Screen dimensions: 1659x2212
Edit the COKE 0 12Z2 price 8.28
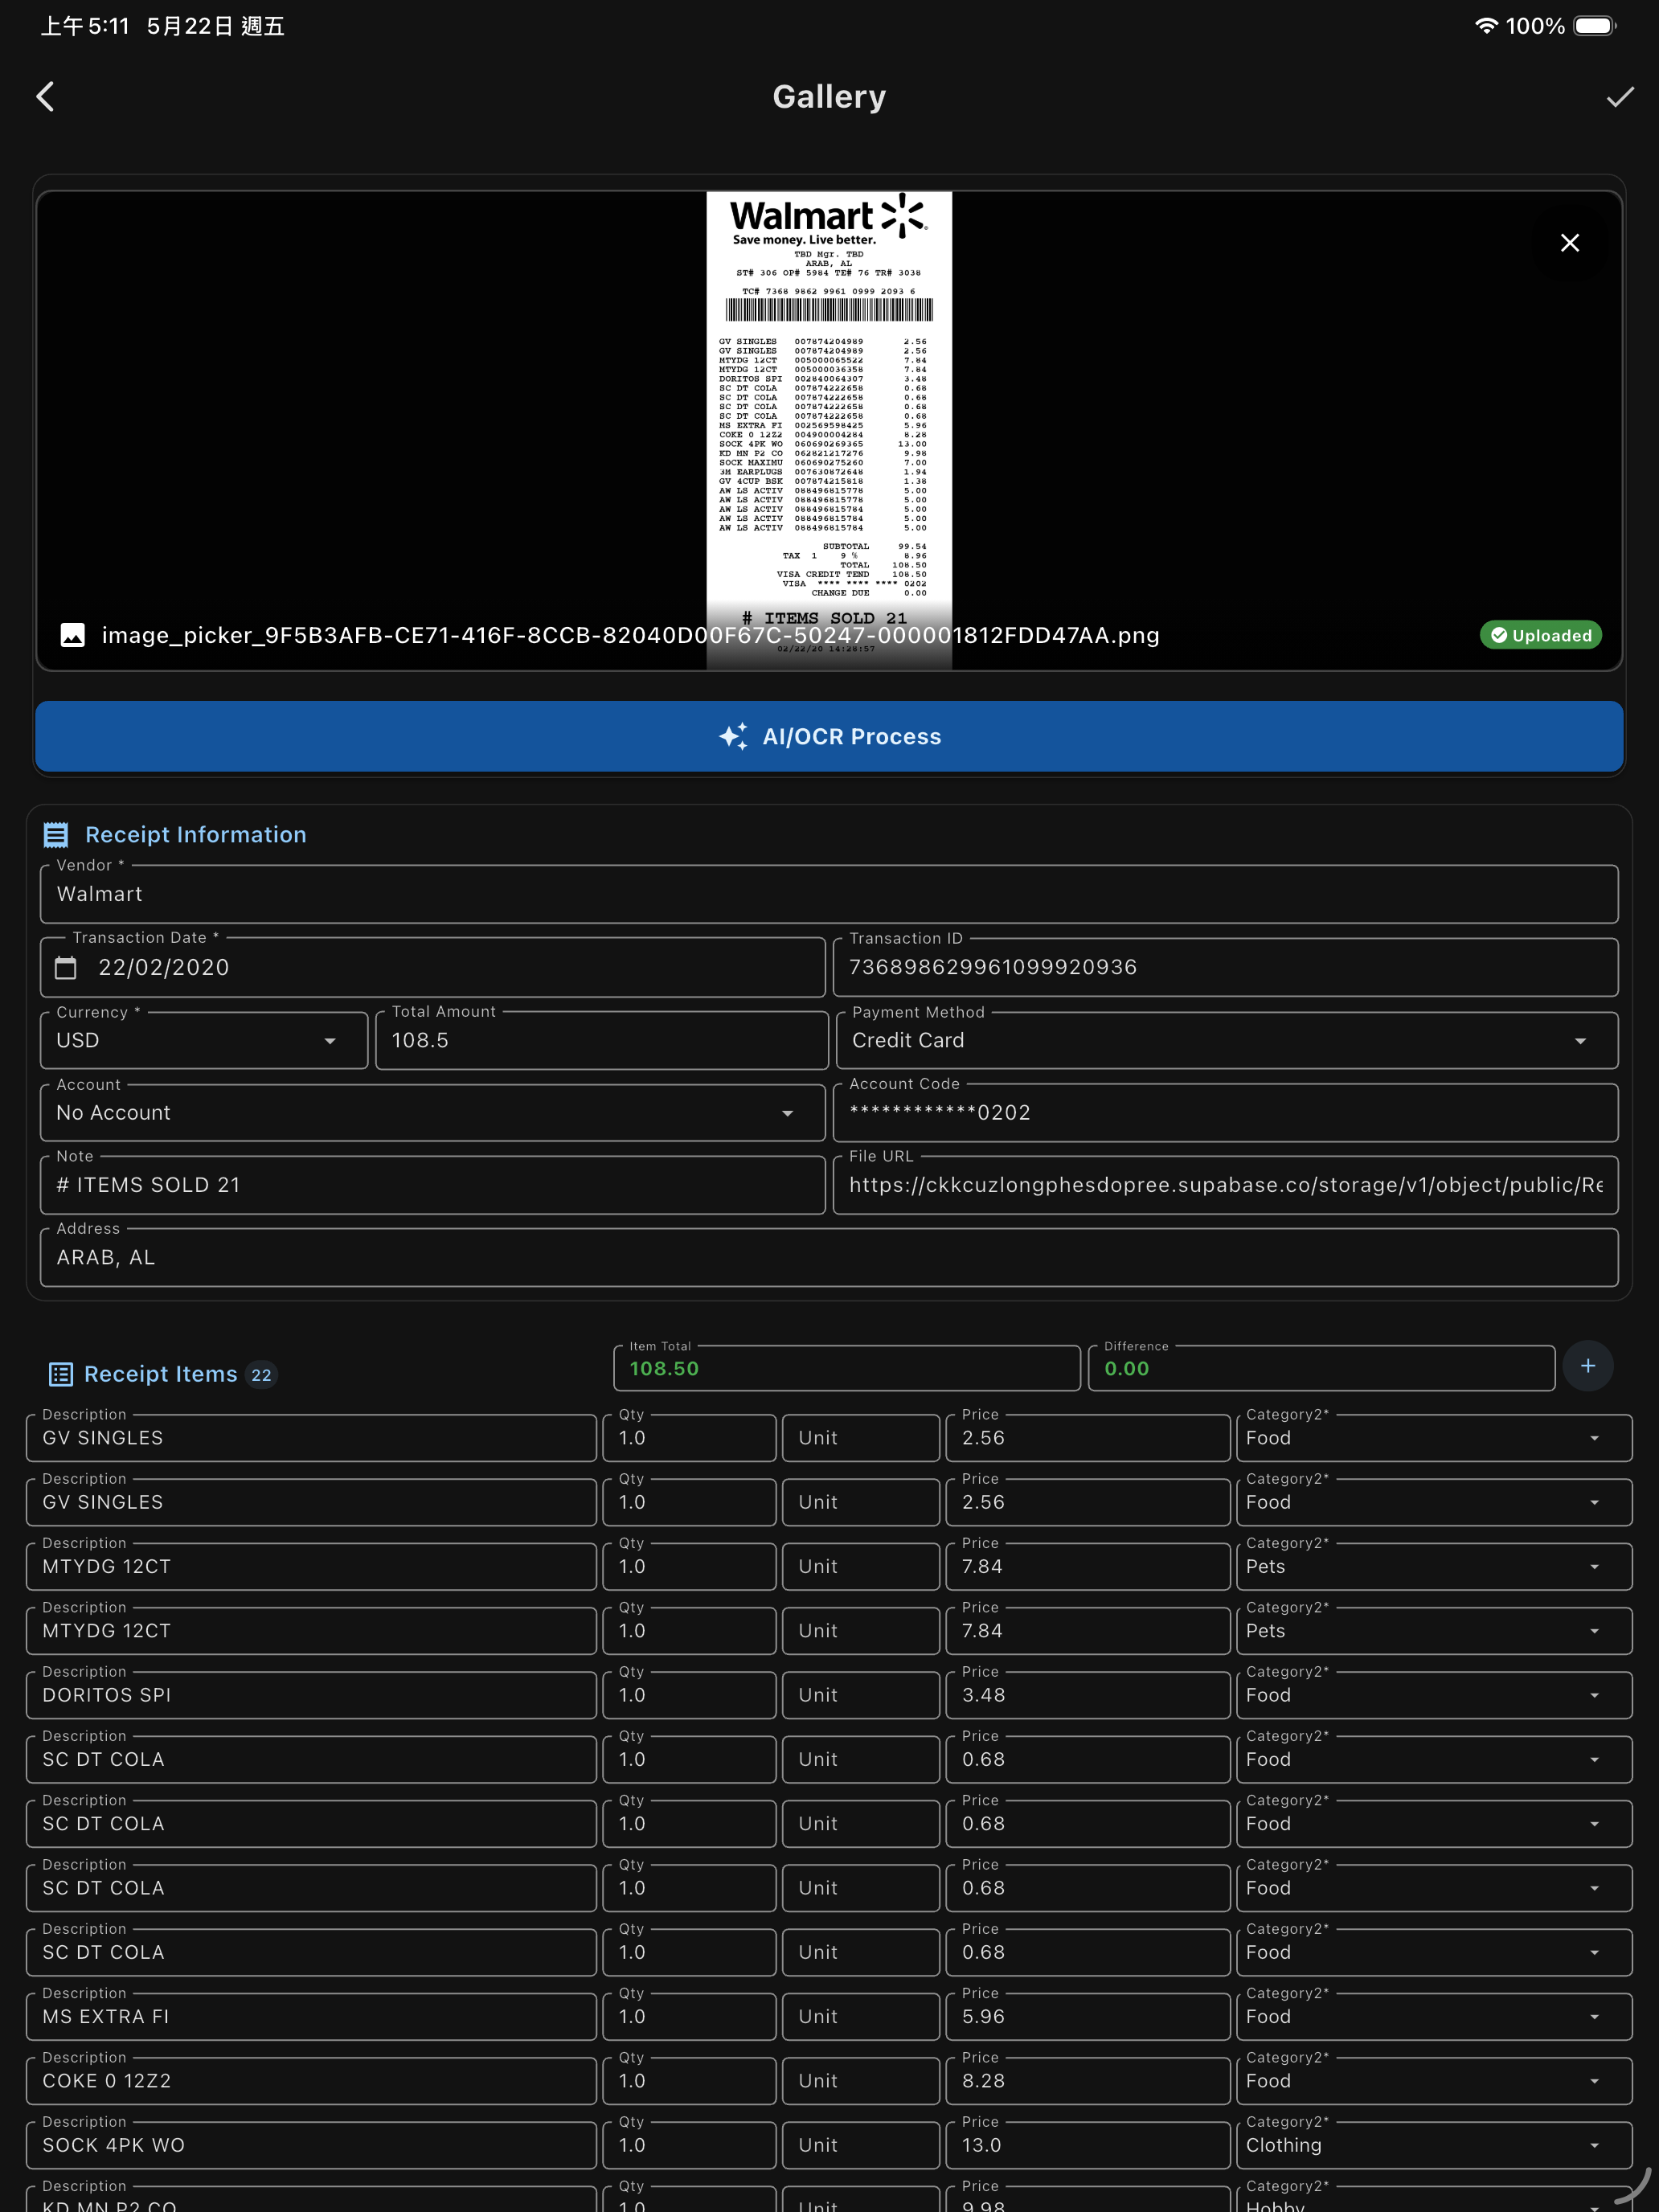pyautogui.click(x=1088, y=2081)
